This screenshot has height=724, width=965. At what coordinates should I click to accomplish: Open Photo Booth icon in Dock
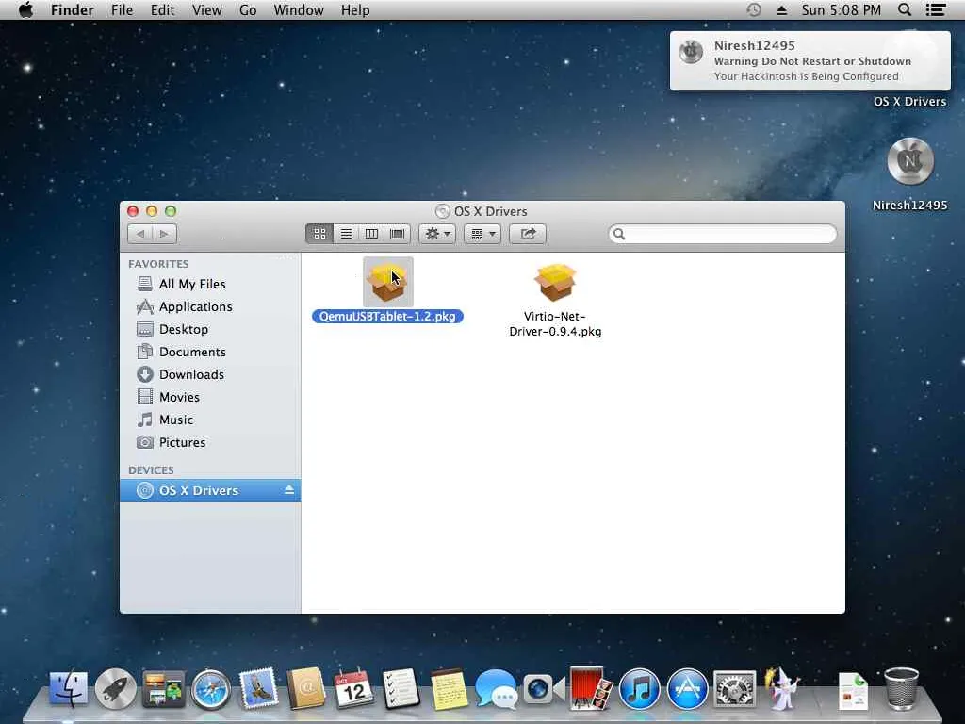click(591, 688)
